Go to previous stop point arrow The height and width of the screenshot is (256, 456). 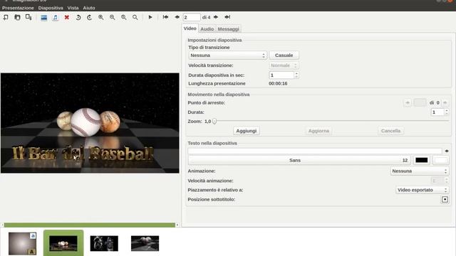(x=408, y=102)
